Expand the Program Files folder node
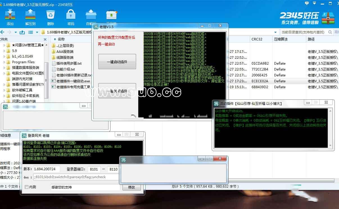 4,62
